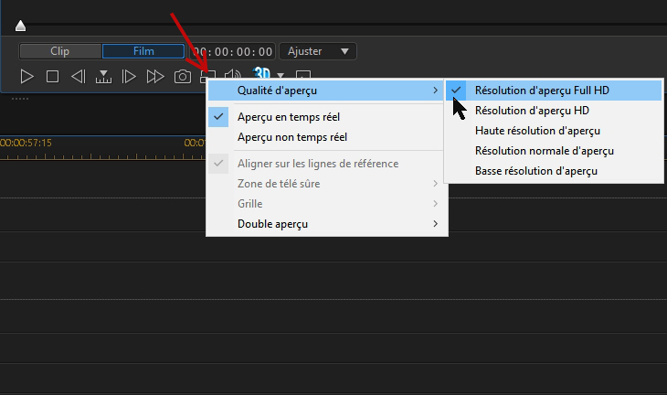Open the Ajuster zoom dropdown
The height and width of the screenshot is (395, 667).
tap(317, 51)
